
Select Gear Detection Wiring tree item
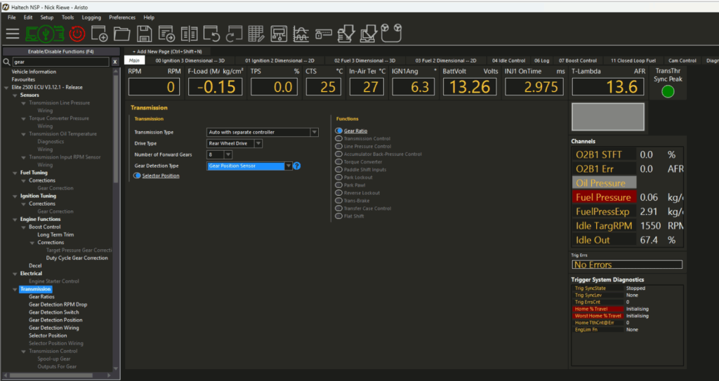(53, 328)
